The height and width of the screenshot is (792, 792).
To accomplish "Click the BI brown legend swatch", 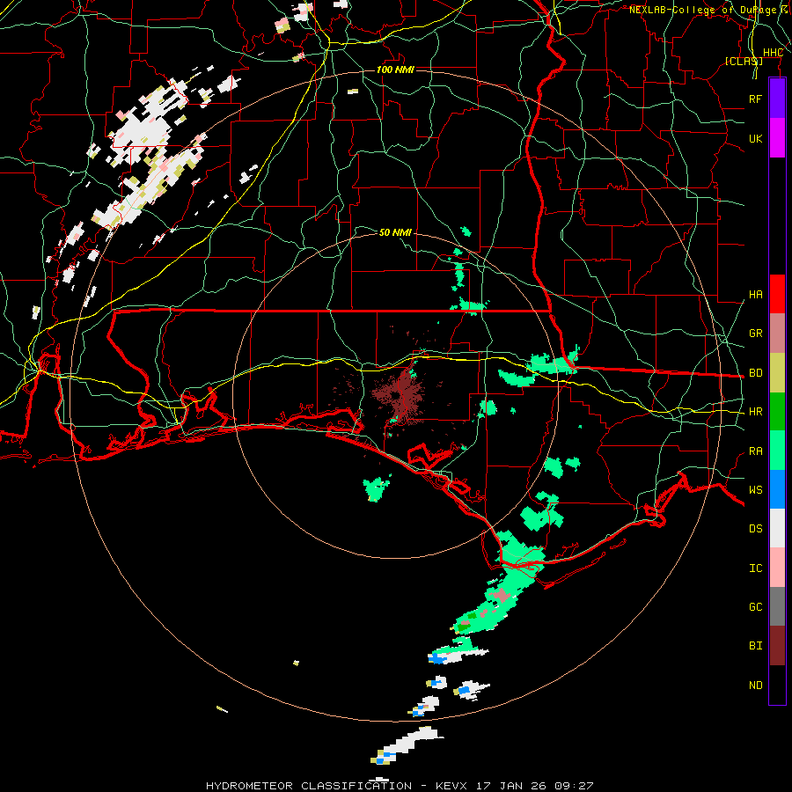I will (777, 646).
